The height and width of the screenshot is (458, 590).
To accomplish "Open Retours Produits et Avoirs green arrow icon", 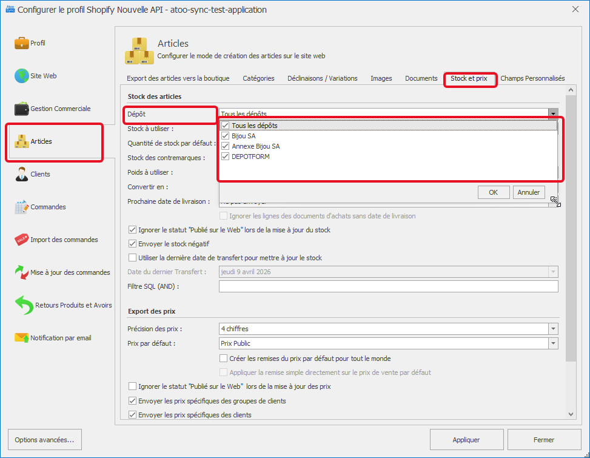I will 24,305.
